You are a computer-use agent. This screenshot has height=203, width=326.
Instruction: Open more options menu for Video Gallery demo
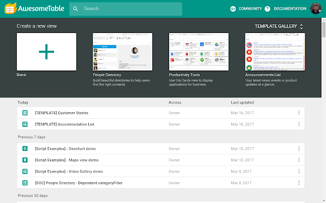click(299, 172)
